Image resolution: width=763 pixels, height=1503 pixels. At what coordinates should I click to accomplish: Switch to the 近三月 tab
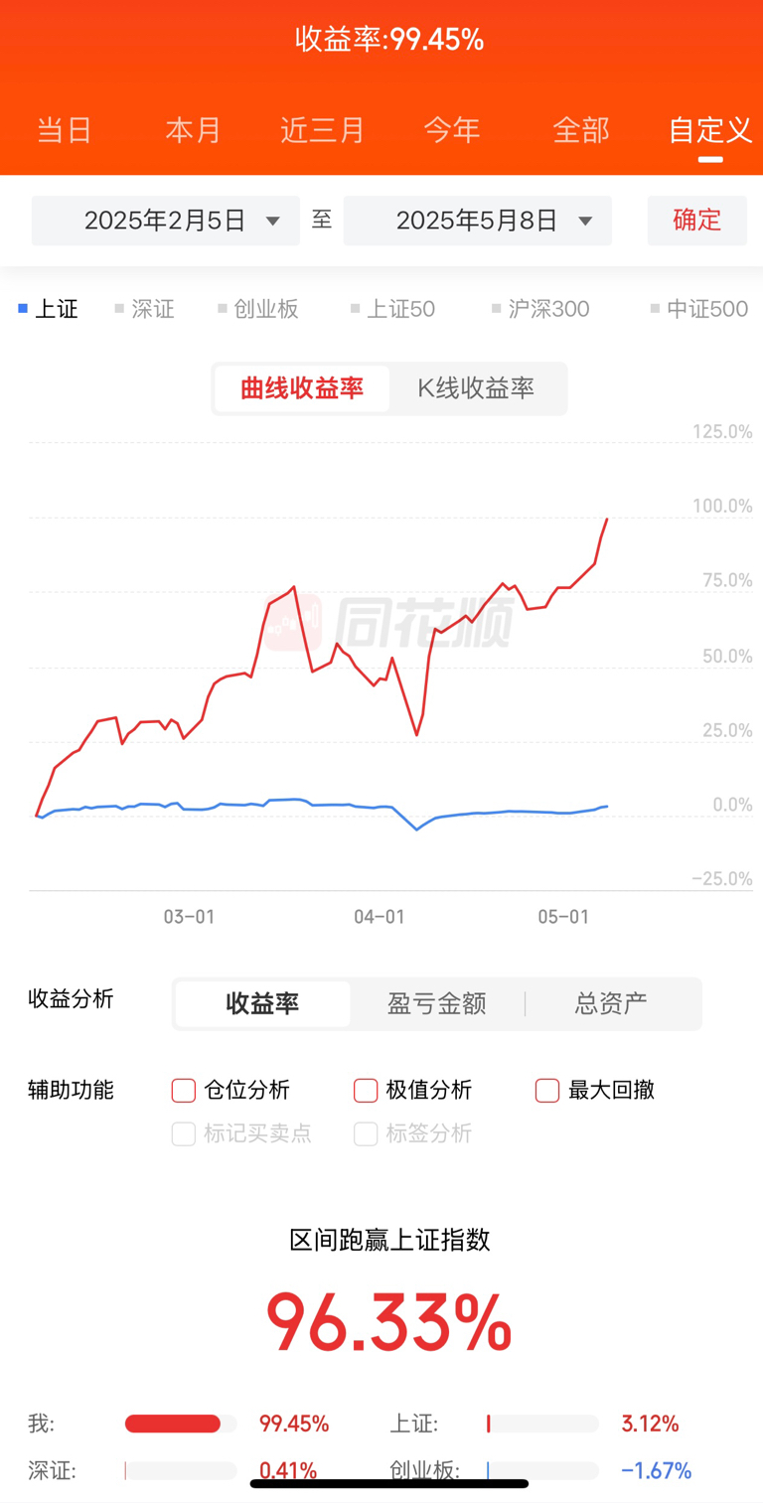click(323, 130)
